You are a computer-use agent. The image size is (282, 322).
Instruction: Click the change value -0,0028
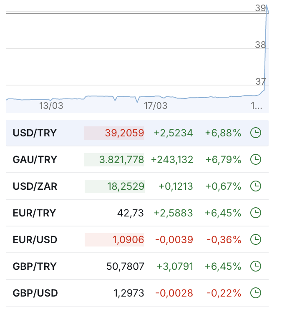click(x=174, y=293)
